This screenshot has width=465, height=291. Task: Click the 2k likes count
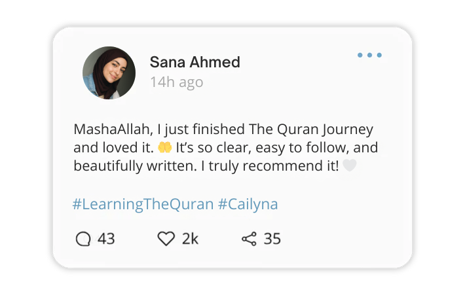point(190,239)
